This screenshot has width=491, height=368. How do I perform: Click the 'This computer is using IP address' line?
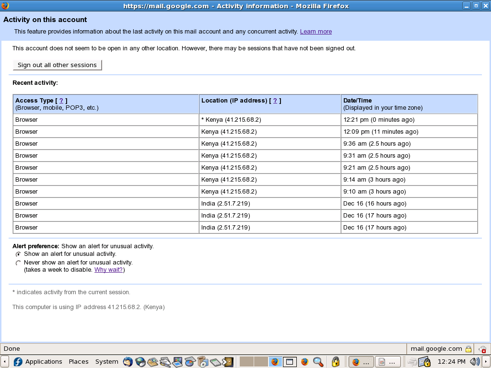(88, 307)
